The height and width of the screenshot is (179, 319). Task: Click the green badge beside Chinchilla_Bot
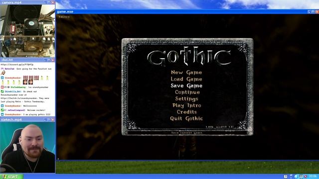2,91
